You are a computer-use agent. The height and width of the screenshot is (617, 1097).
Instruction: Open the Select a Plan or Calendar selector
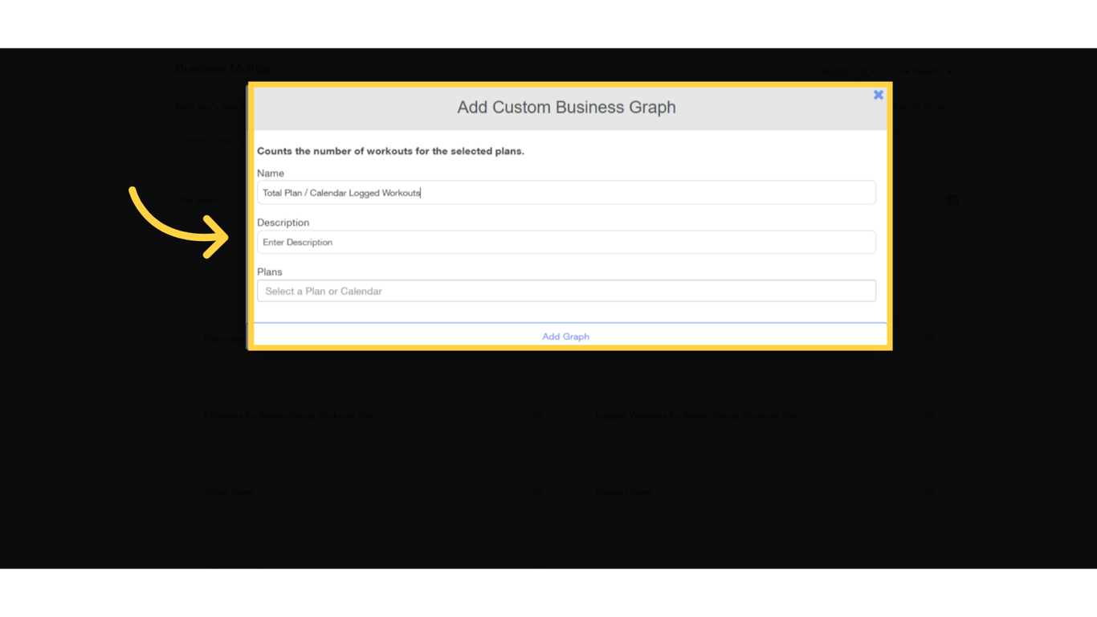(x=566, y=290)
